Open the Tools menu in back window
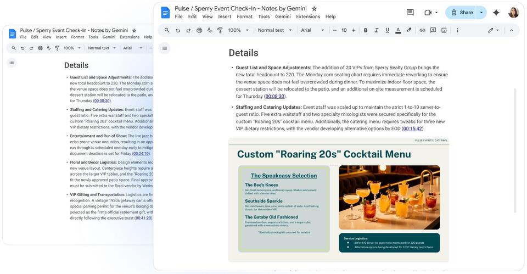The height and width of the screenshot is (274, 527). [x=93, y=37]
